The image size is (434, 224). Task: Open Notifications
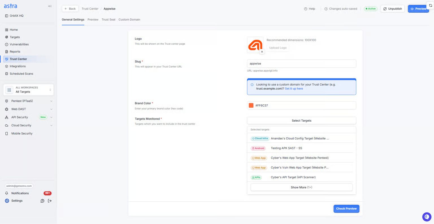(20, 193)
